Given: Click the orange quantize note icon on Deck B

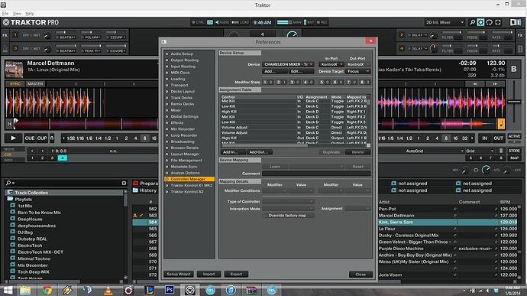Looking at the screenshot, I should click(501, 124).
